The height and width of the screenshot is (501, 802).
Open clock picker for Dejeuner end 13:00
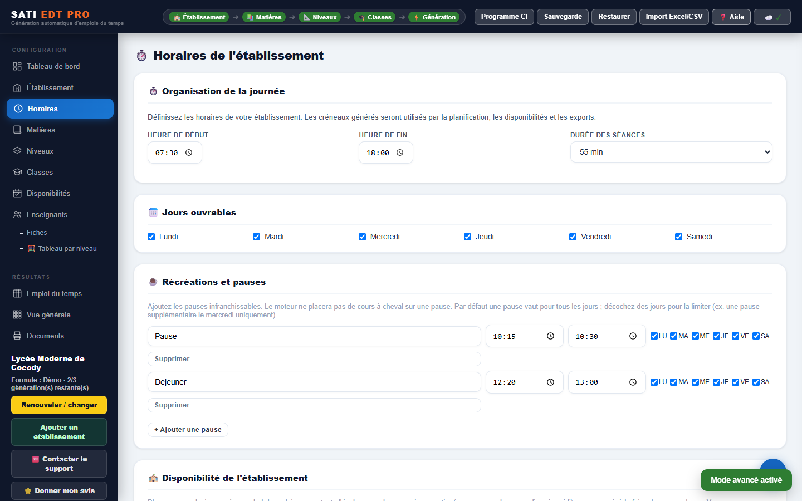pyautogui.click(x=633, y=382)
